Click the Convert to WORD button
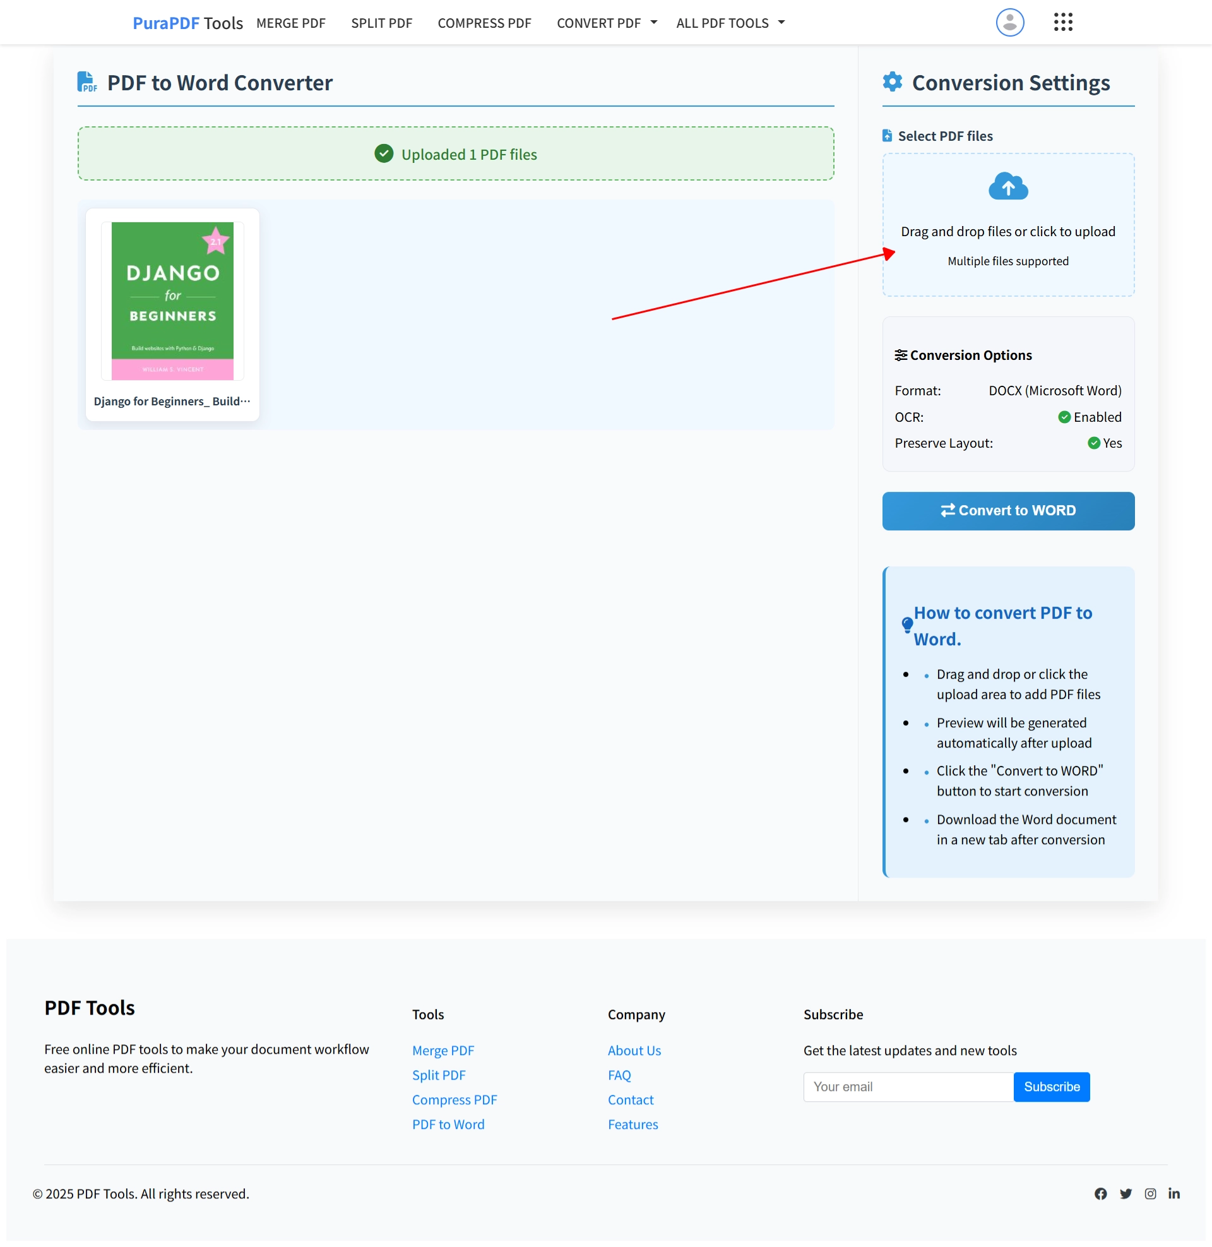The width and height of the screenshot is (1212, 1247). coord(1007,511)
